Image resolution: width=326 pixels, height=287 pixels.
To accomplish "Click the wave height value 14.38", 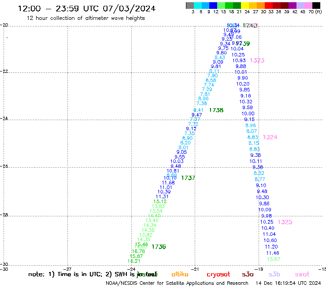I will coord(148,230).
